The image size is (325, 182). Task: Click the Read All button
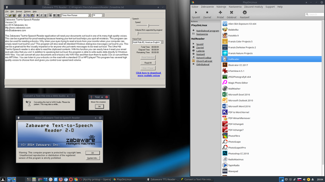tap(148, 63)
